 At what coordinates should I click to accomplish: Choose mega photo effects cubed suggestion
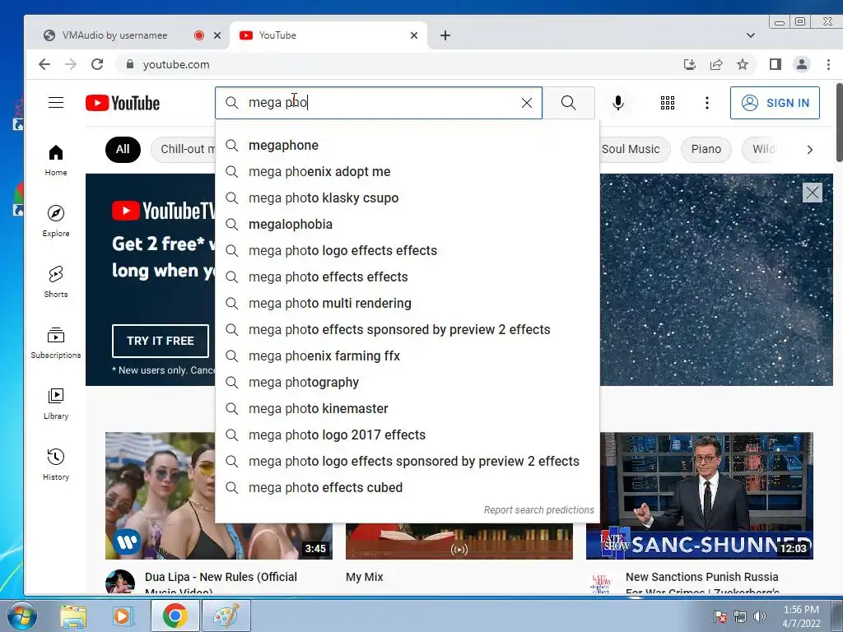coord(407,487)
